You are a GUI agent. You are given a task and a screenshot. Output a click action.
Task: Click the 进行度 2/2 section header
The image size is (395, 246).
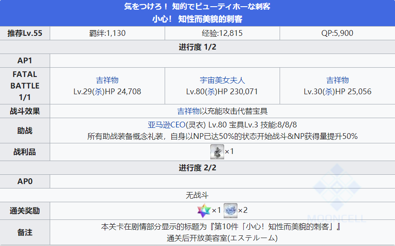click(197, 168)
